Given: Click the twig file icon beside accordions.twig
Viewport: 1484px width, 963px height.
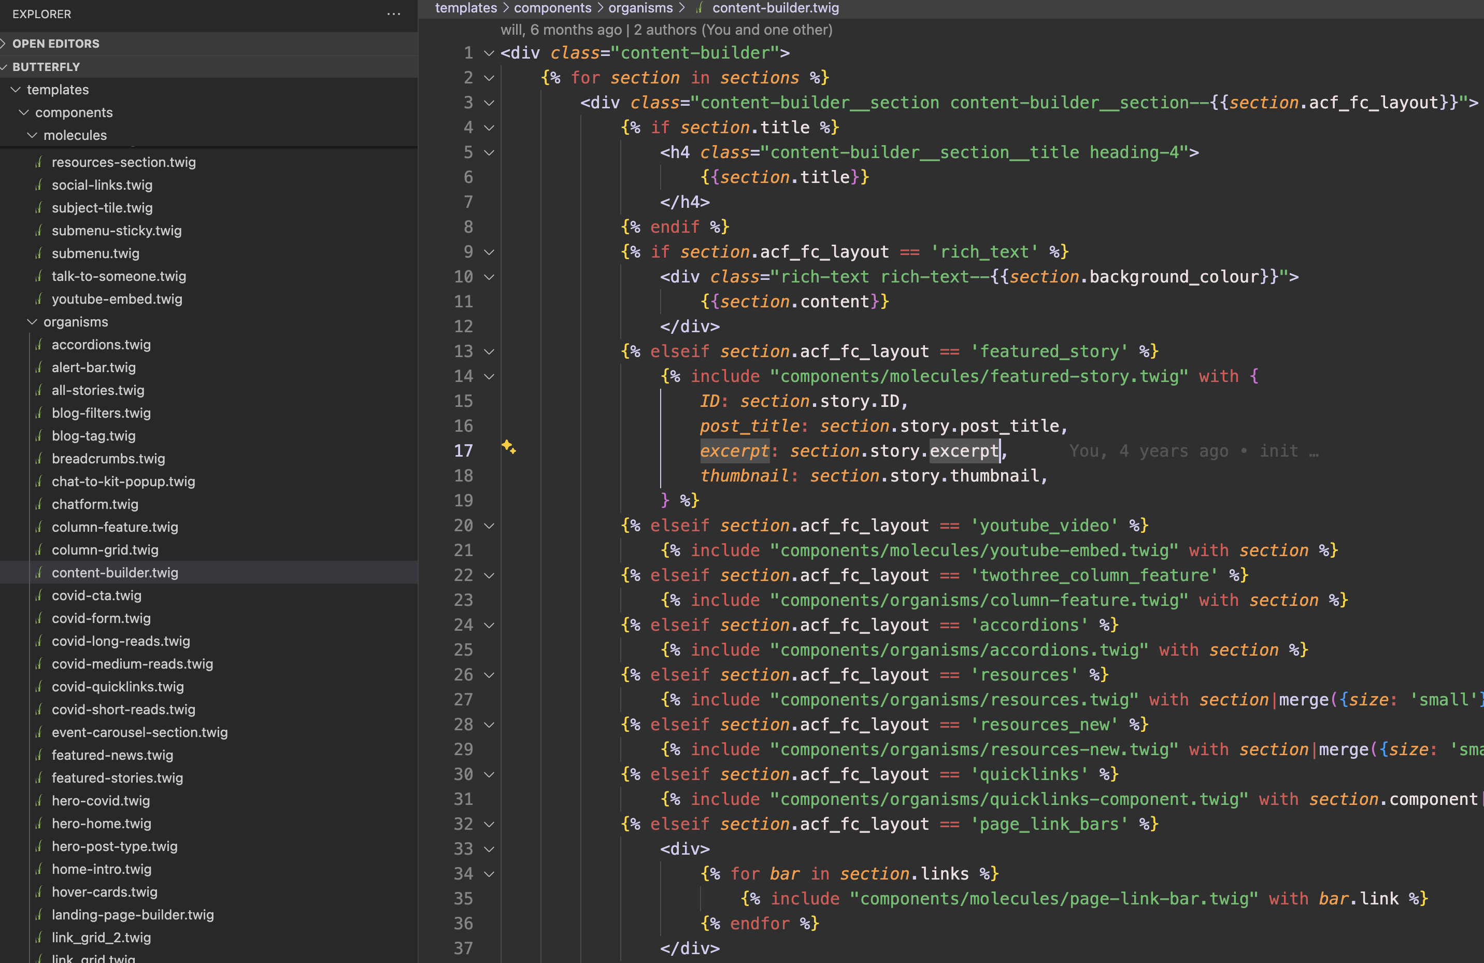Looking at the screenshot, I should point(39,344).
